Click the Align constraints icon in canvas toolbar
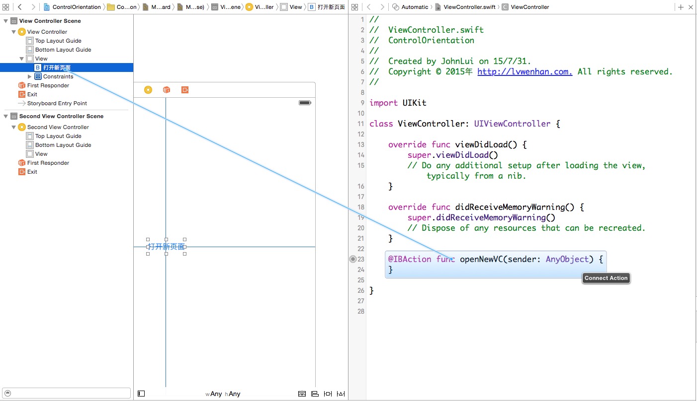This screenshot has height=401, width=697. tap(315, 394)
